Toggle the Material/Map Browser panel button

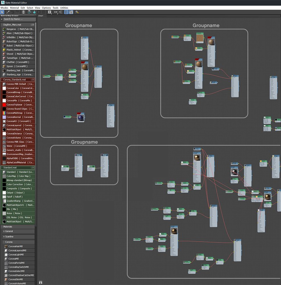click(x=66, y=12)
